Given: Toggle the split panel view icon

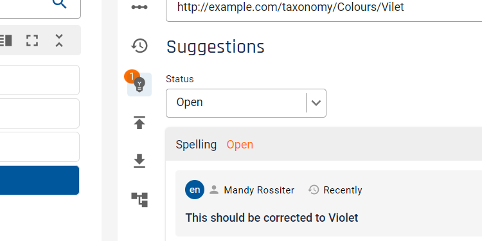Looking at the screenshot, I should click(5, 40).
